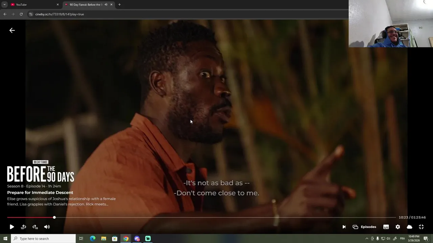Click the Meet Now tray icon
433x243 pixels.
372,239
